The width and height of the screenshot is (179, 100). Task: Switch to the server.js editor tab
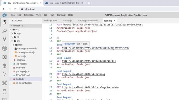[67, 21]
